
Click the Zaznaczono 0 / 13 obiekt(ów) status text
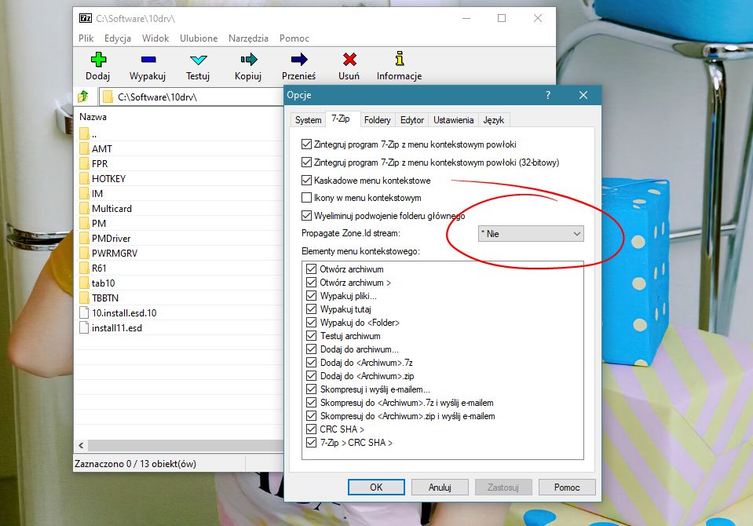pyautogui.click(x=135, y=463)
